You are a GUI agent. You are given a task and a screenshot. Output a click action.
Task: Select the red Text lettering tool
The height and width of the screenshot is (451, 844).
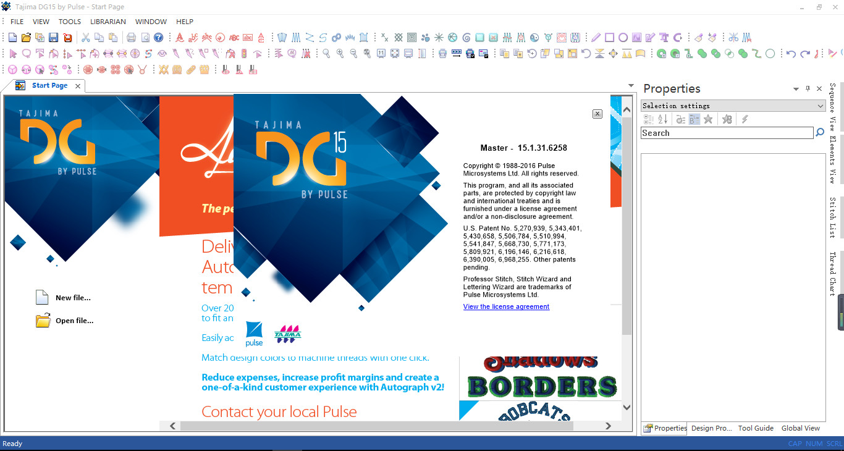click(179, 38)
